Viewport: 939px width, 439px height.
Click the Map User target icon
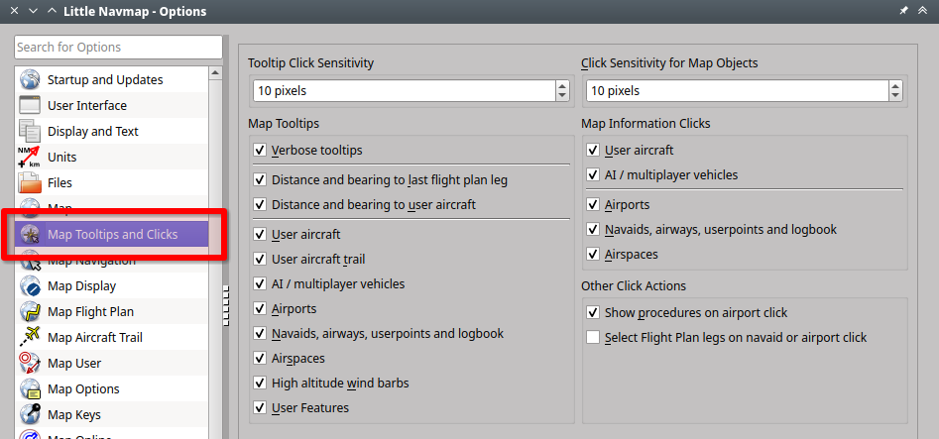pyautogui.click(x=30, y=363)
